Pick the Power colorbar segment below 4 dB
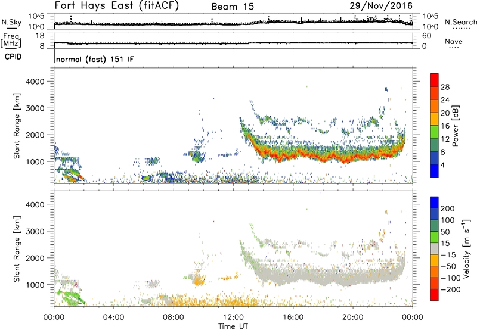The width and height of the screenshot is (477, 330). tap(435, 171)
